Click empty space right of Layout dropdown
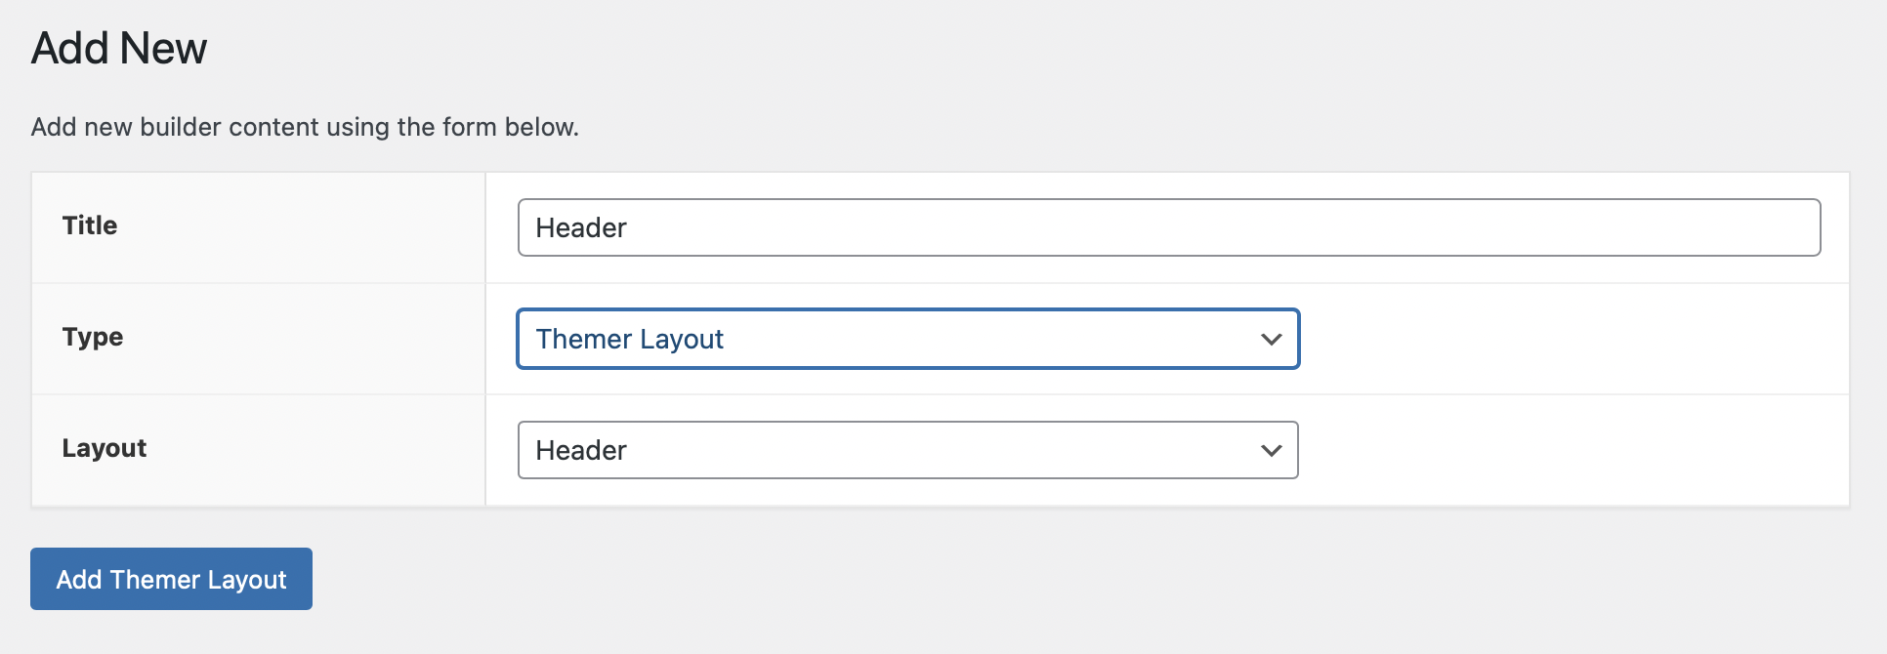This screenshot has height=654, width=1887. pyautogui.click(x=1572, y=450)
